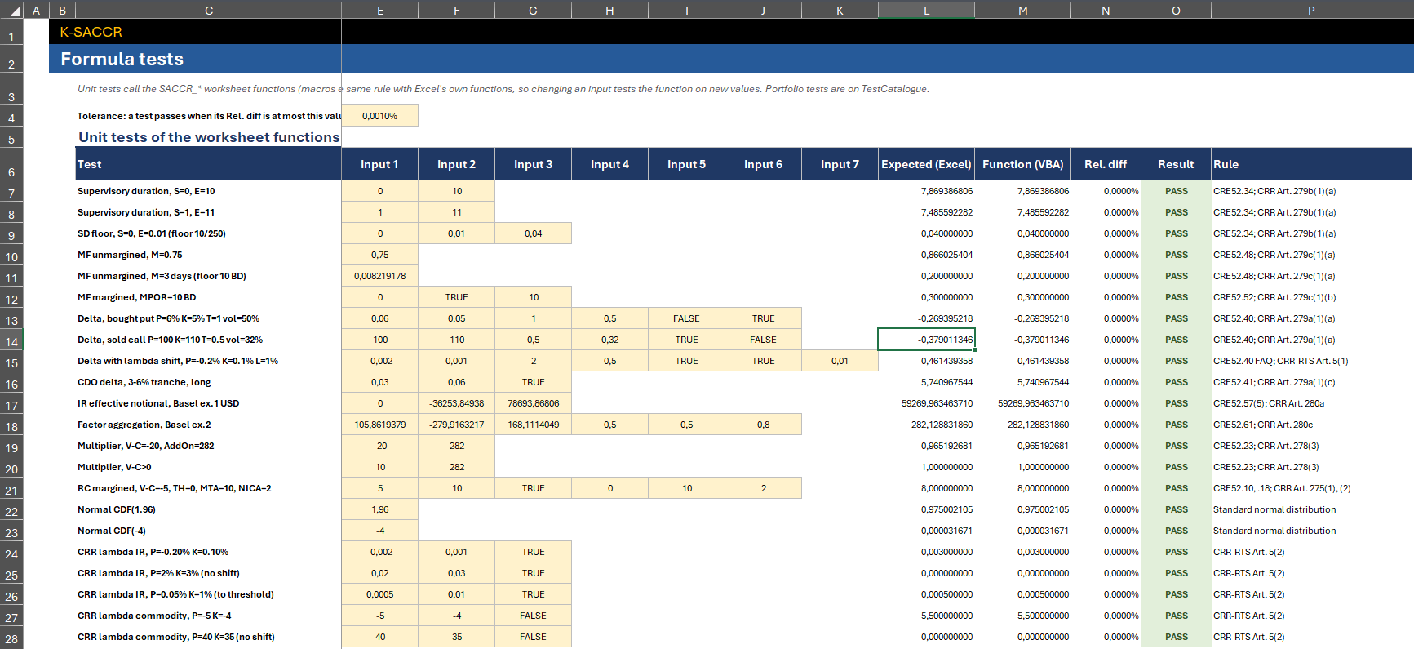Click Input 5 FALSE in Delta bought put row
Viewport: 1414px width, 649px height.
pos(686,318)
